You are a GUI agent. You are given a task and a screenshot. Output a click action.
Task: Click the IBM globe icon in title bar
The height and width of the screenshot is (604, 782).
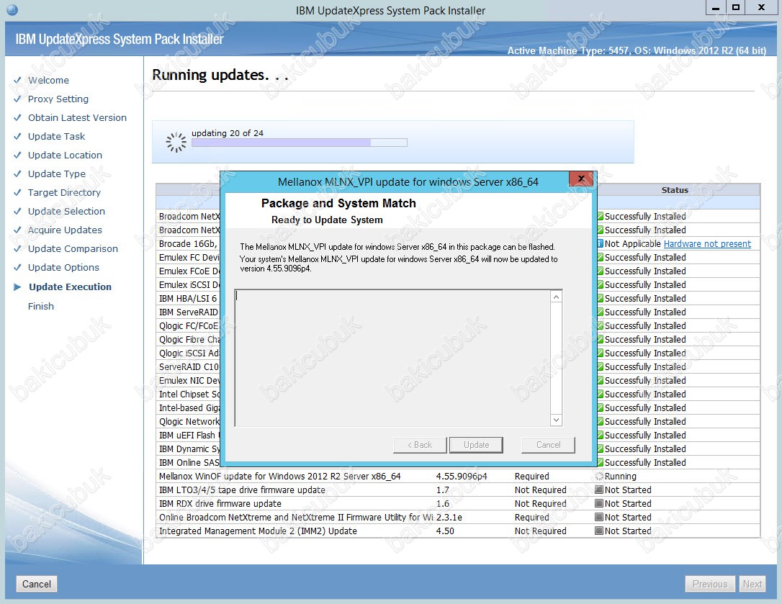(x=12, y=10)
